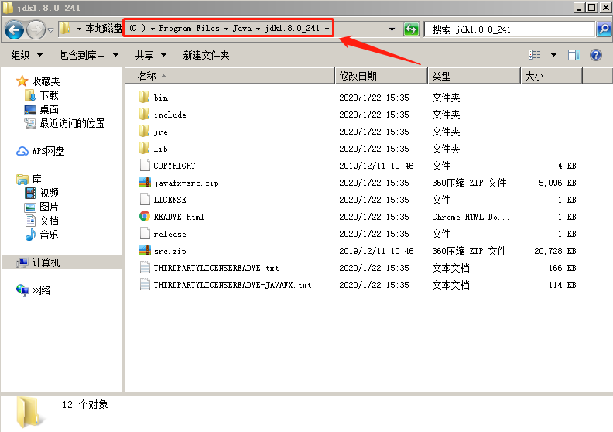
Task: Toggle the preview pane icon
Action: point(574,55)
